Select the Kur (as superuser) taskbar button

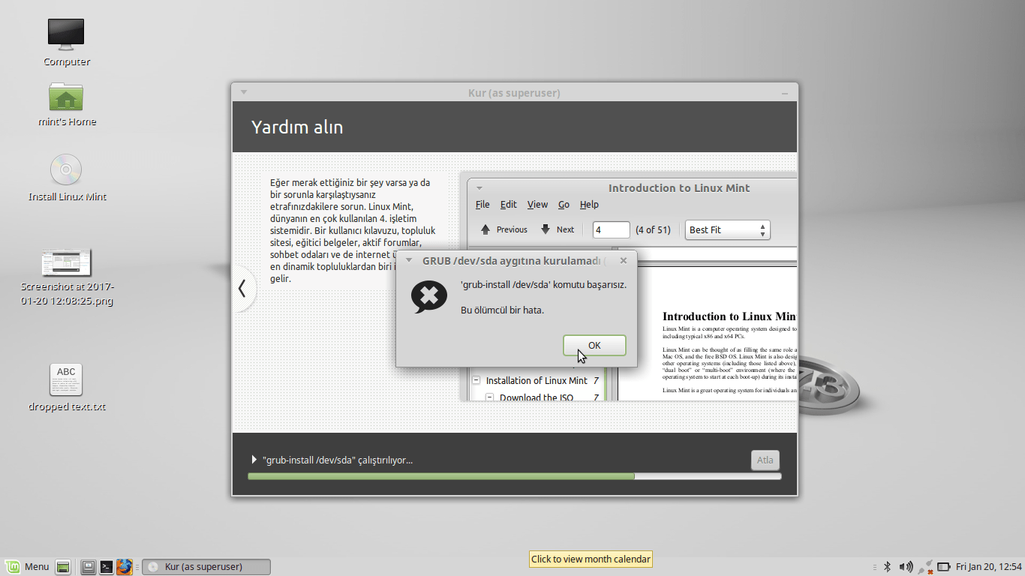point(206,567)
